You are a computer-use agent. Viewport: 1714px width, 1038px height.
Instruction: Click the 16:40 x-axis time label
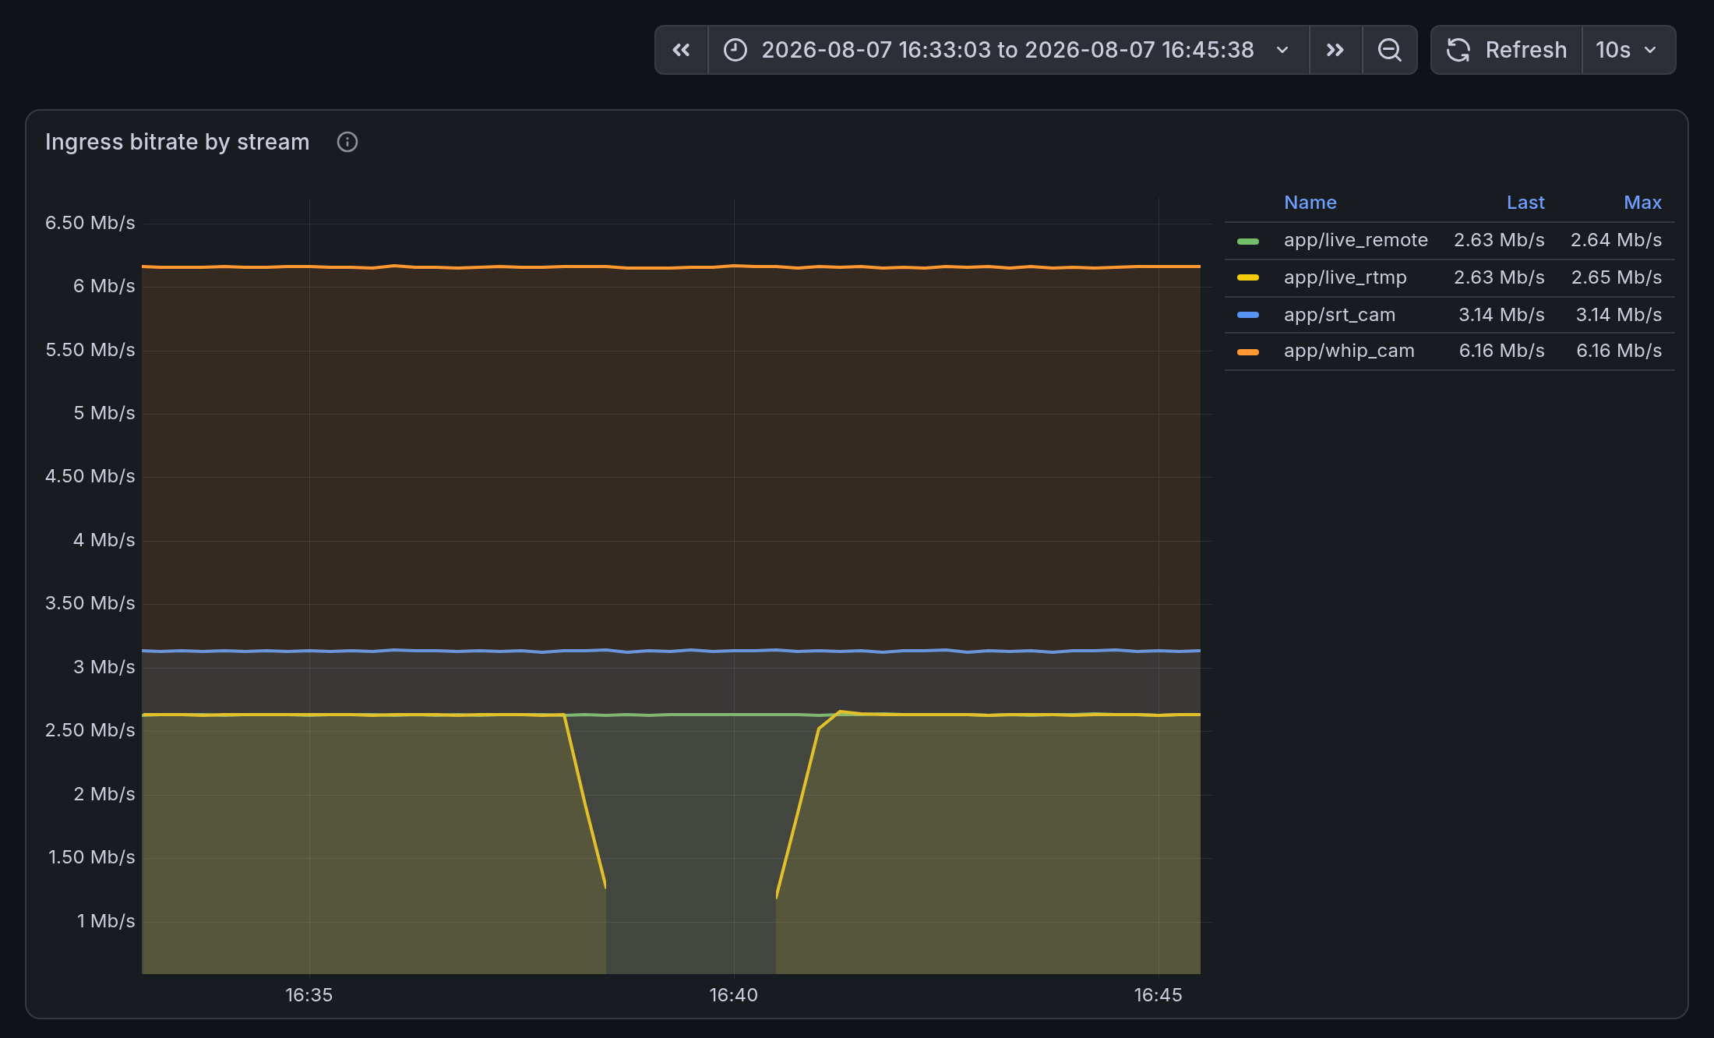(733, 995)
